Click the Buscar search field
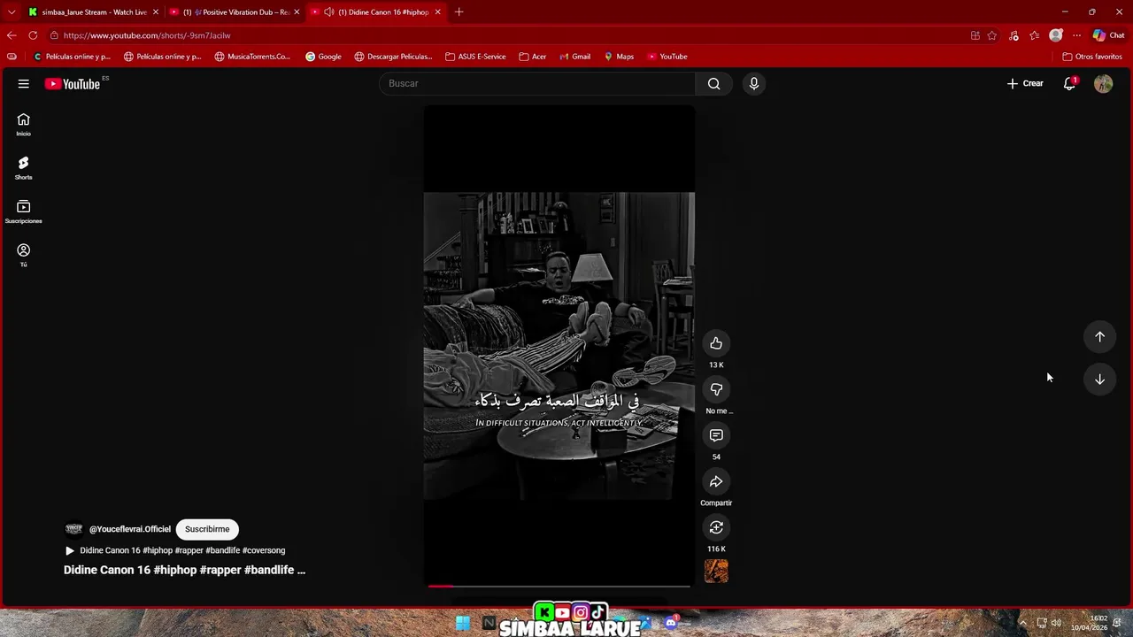Viewport: 1133px width, 637px height. tap(537, 83)
